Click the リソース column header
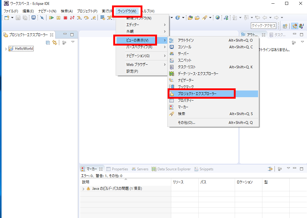The width and height of the screenshot is (307, 218). (x=185, y=182)
